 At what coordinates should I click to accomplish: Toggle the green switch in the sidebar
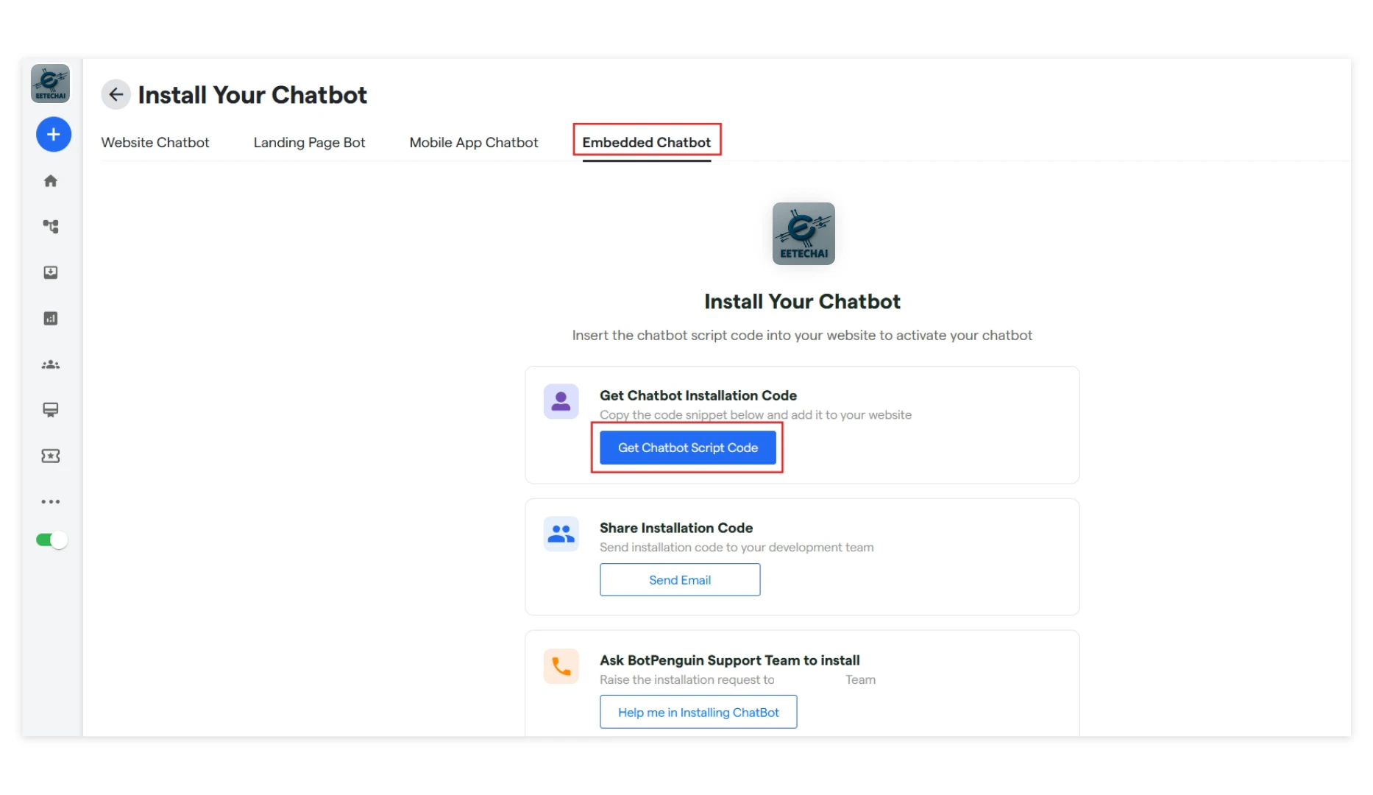click(52, 540)
